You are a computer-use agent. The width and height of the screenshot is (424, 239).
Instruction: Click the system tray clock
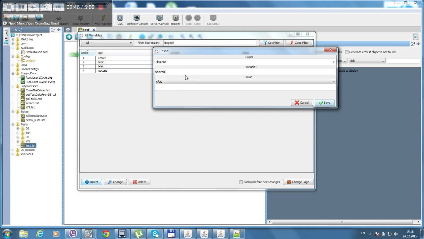click(410, 234)
